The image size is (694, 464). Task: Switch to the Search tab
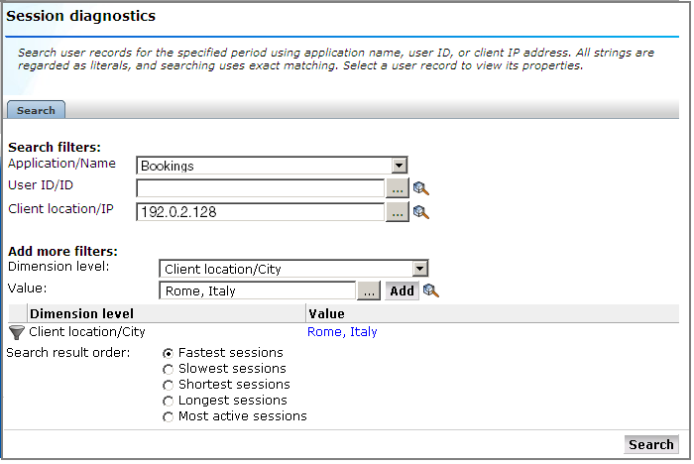(x=36, y=110)
